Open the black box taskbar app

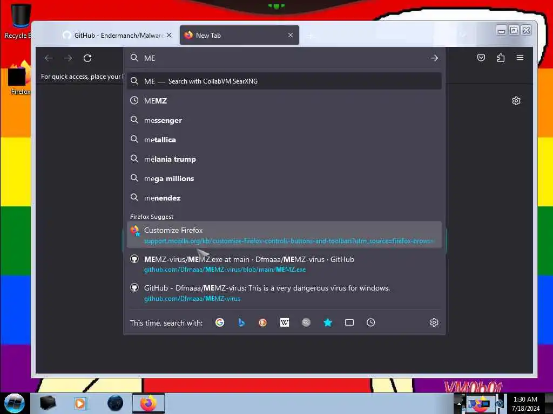(x=48, y=403)
